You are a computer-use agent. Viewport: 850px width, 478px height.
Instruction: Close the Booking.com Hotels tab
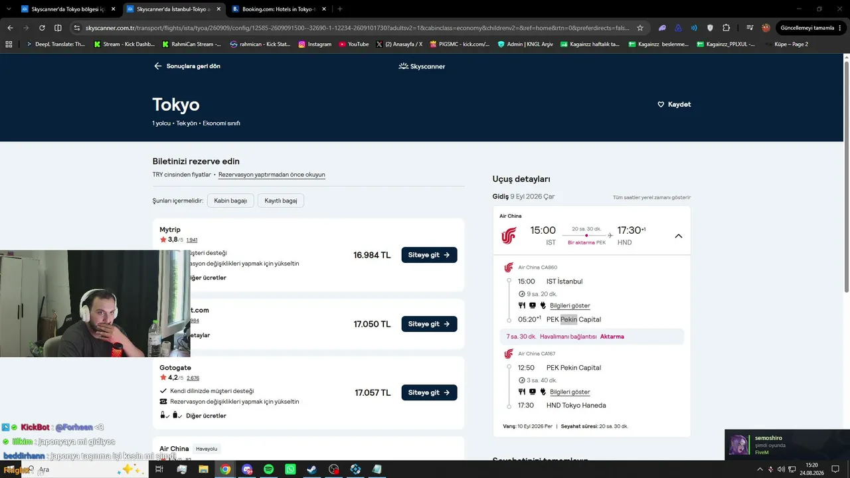pyautogui.click(x=324, y=9)
